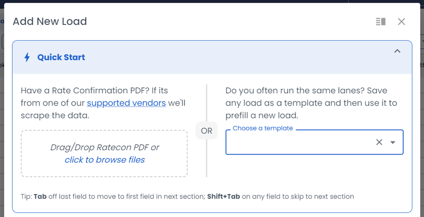The image size is (424, 217).
Task: Click the Rate Confirmation PDF description text
Action: 94,91
